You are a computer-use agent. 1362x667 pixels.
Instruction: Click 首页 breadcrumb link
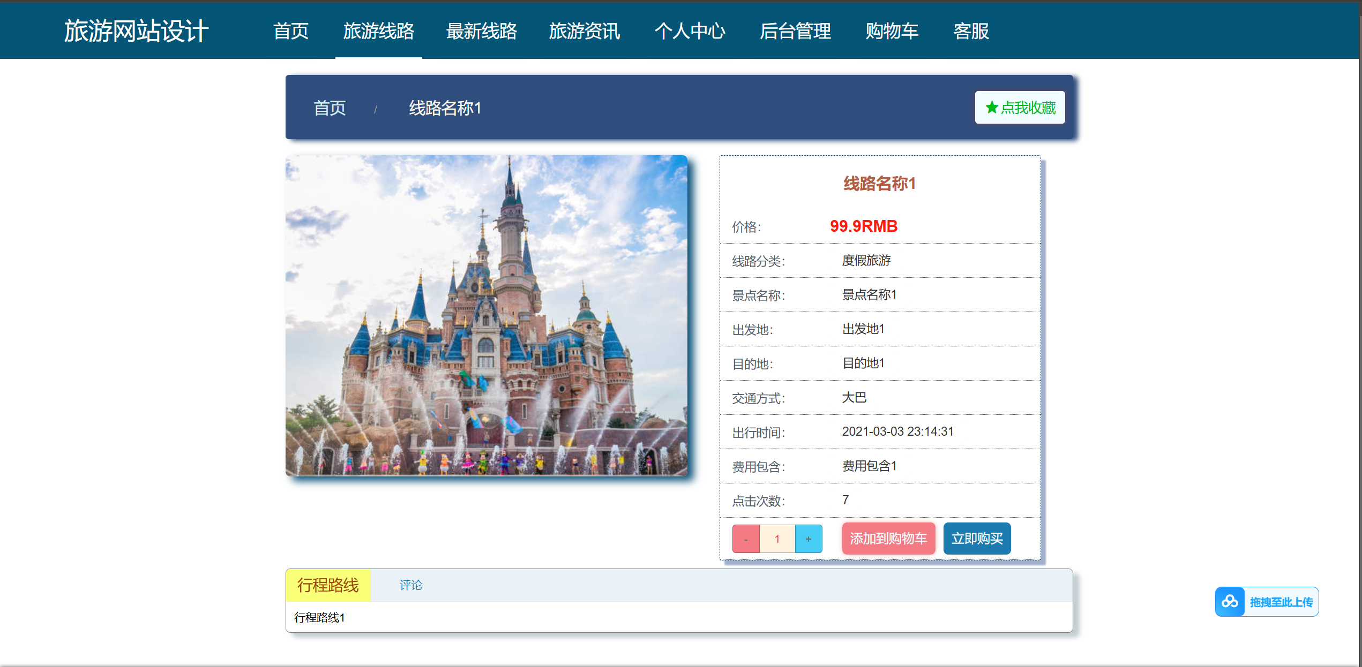click(330, 108)
